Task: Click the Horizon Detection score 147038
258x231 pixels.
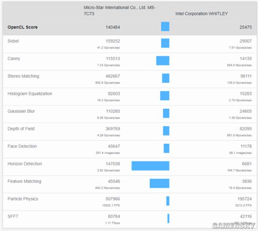Action: 113,164
